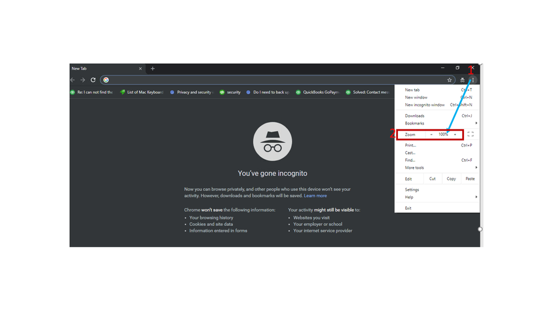Open a new tab with the plus button
This screenshot has width=553, height=311.
click(x=153, y=69)
